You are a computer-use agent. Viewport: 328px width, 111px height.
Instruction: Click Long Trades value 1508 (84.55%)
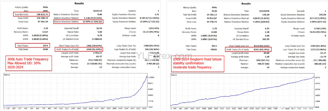(x=151, y=46)
